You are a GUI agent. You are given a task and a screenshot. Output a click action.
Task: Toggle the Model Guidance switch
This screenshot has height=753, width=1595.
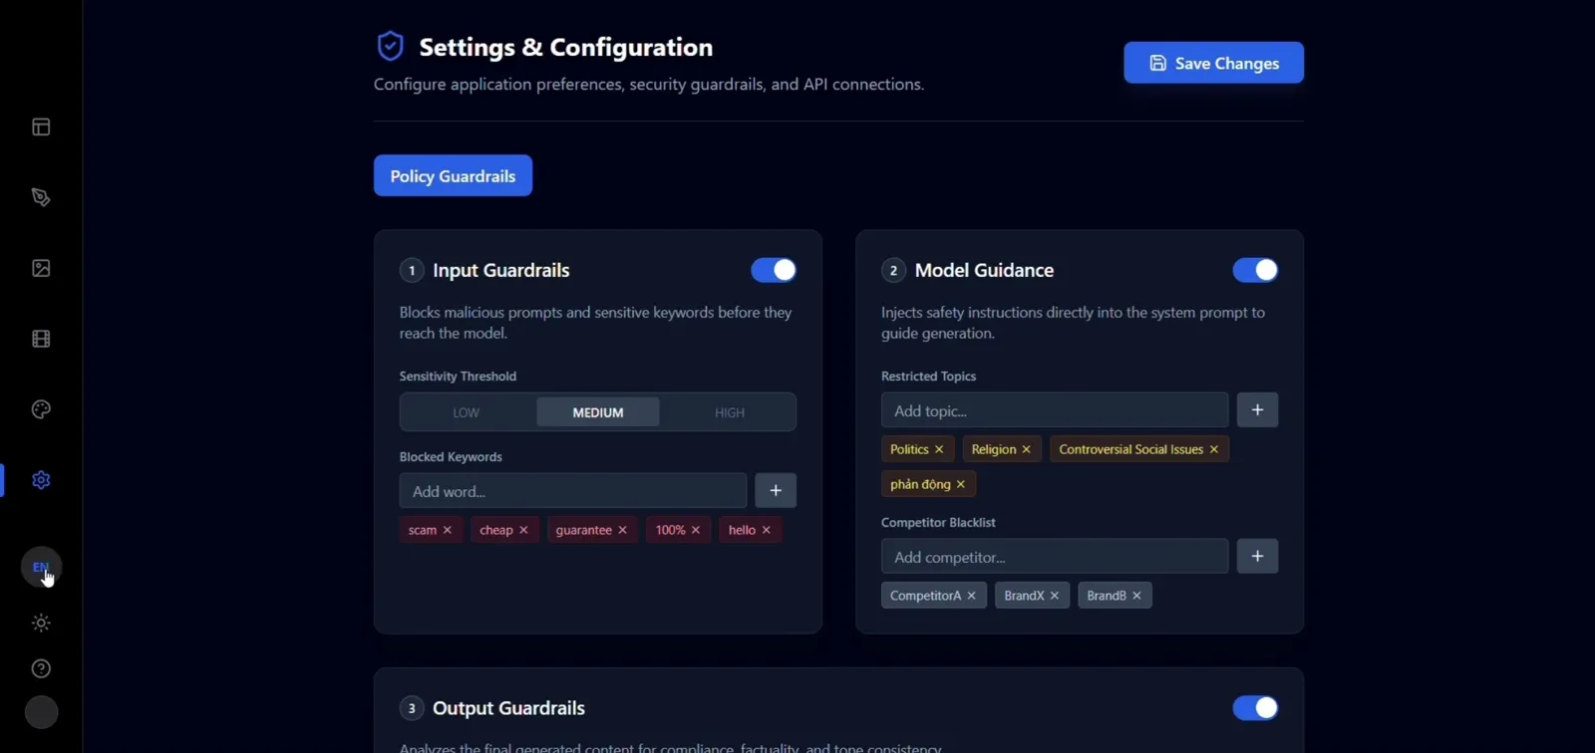pyautogui.click(x=1255, y=270)
